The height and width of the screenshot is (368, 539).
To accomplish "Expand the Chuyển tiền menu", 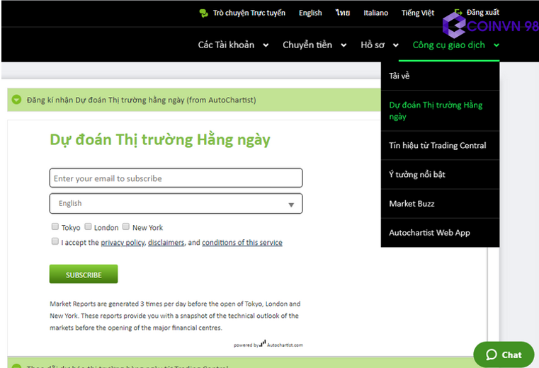I will point(314,45).
